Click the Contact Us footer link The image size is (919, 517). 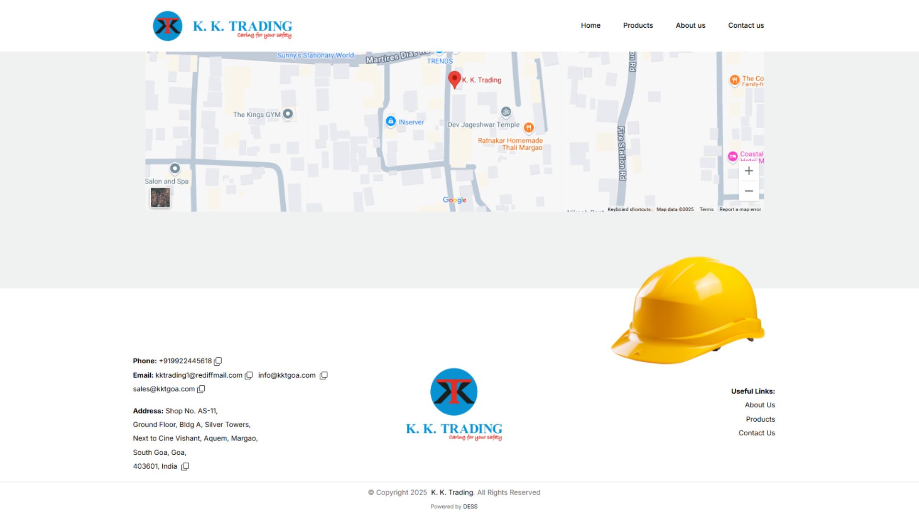pos(757,433)
